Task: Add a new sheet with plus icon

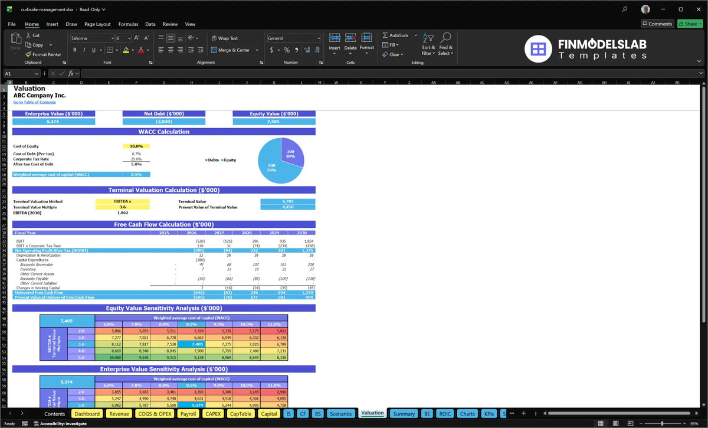Action: coord(523,413)
